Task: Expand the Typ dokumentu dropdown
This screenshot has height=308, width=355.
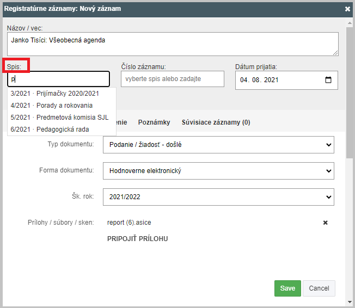Action: (x=218, y=145)
